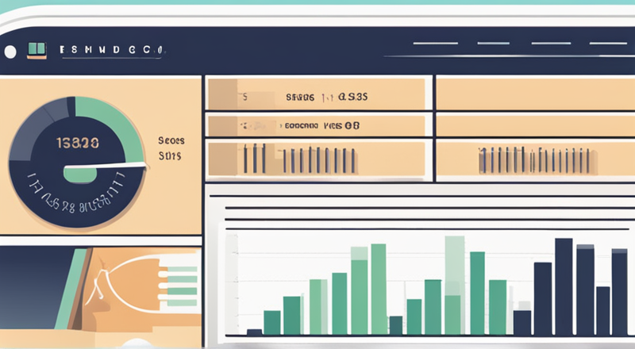This screenshot has height=349, width=635.
Task: Click the tan square icon in first row
Action: point(222,94)
